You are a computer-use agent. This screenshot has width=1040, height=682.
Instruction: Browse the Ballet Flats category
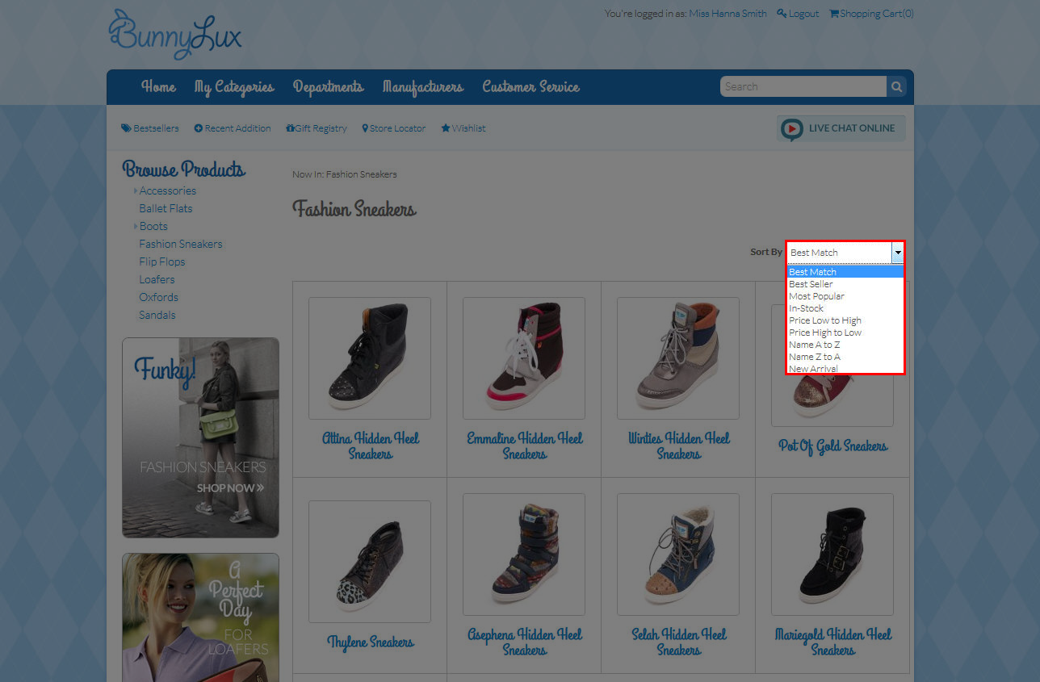pos(166,209)
